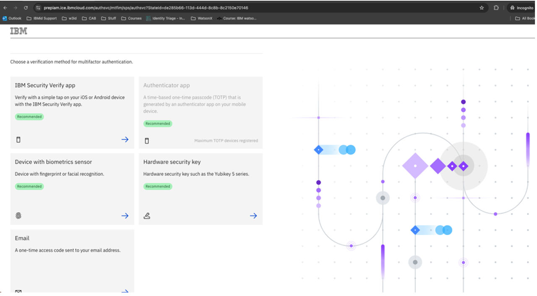Image resolution: width=537 pixels, height=296 pixels.
Task: Open CAB bookmark folder
Action: (89, 18)
